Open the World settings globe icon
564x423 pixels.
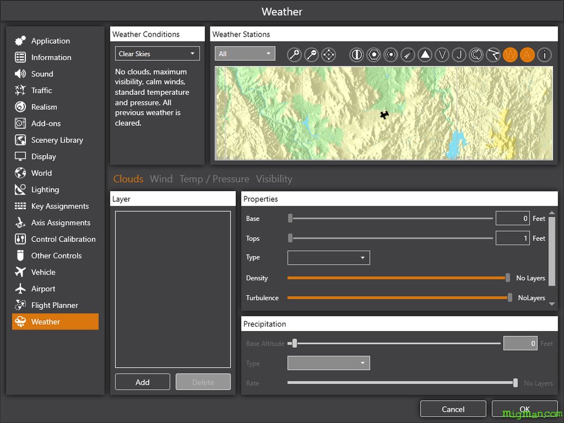[x=20, y=173]
